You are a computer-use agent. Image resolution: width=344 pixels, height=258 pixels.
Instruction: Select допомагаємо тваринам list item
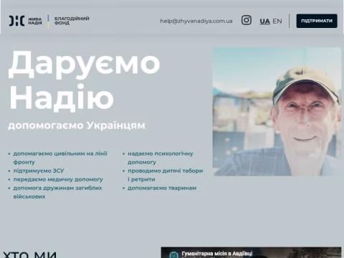pos(162,188)
